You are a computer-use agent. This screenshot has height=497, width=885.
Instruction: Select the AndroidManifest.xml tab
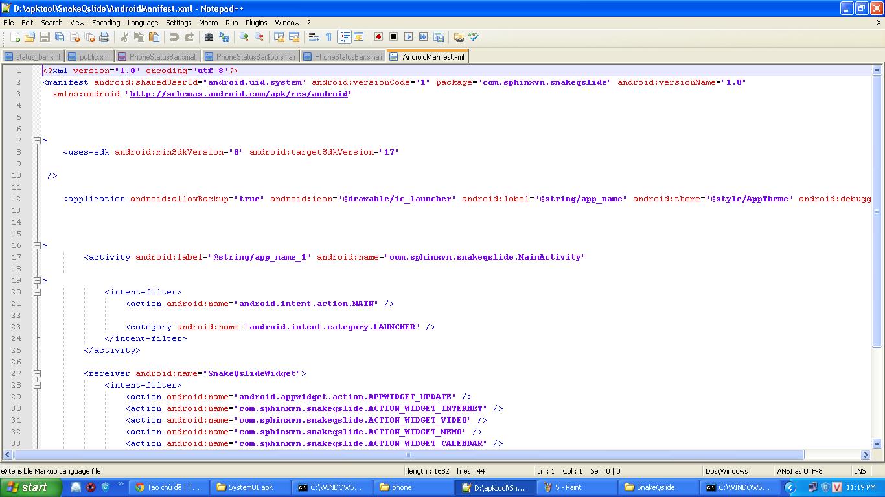point(428,57)
